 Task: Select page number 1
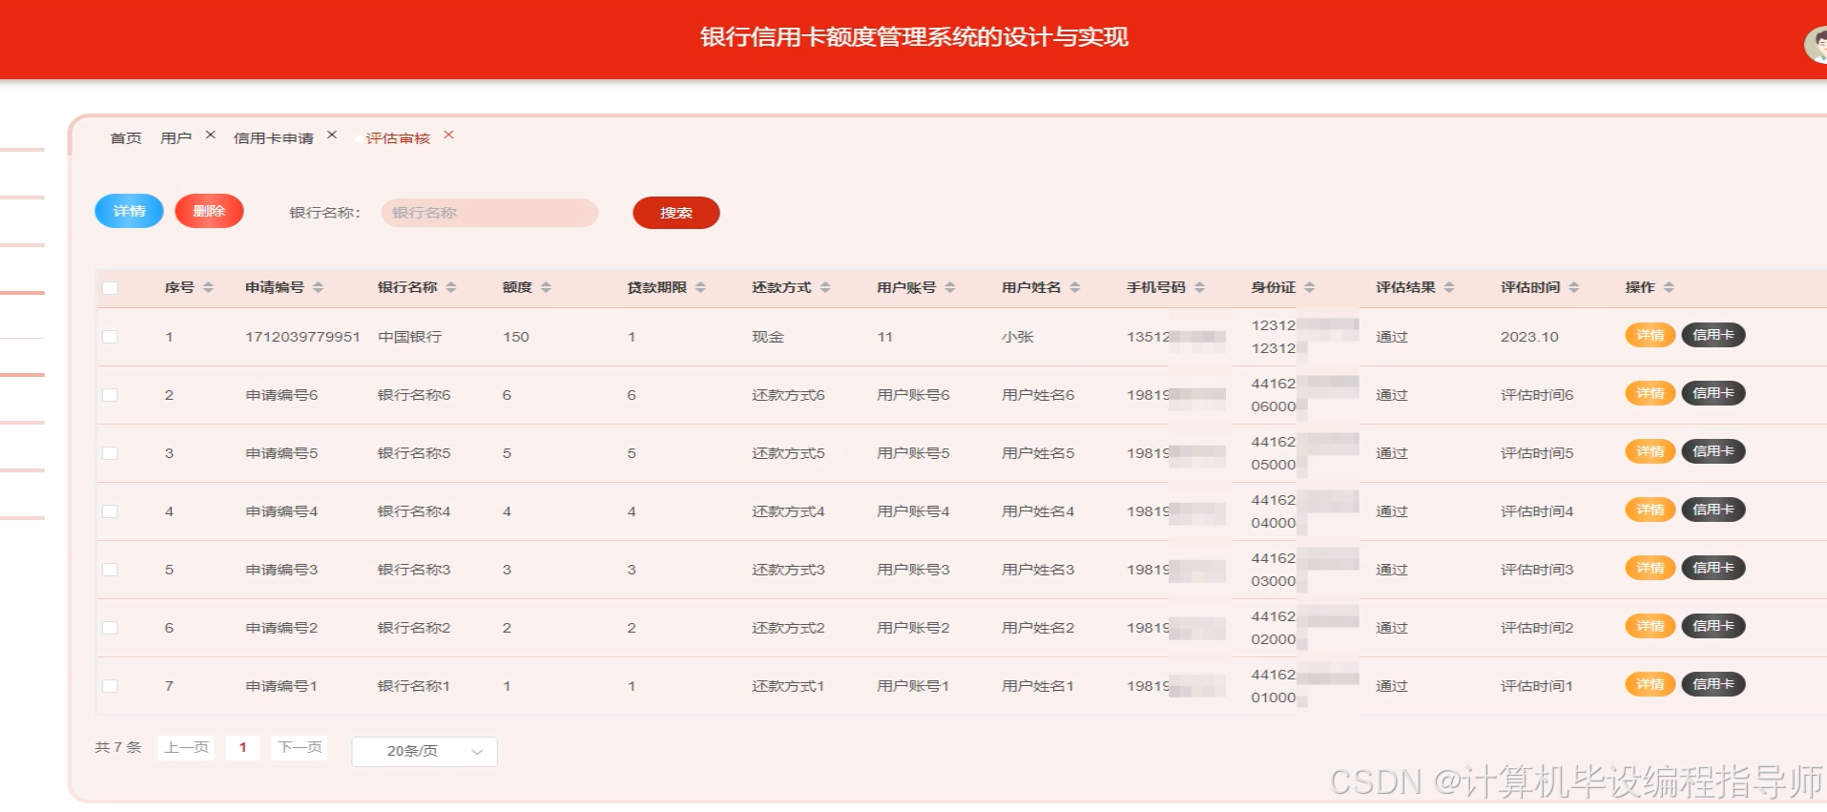pos(242,747)
